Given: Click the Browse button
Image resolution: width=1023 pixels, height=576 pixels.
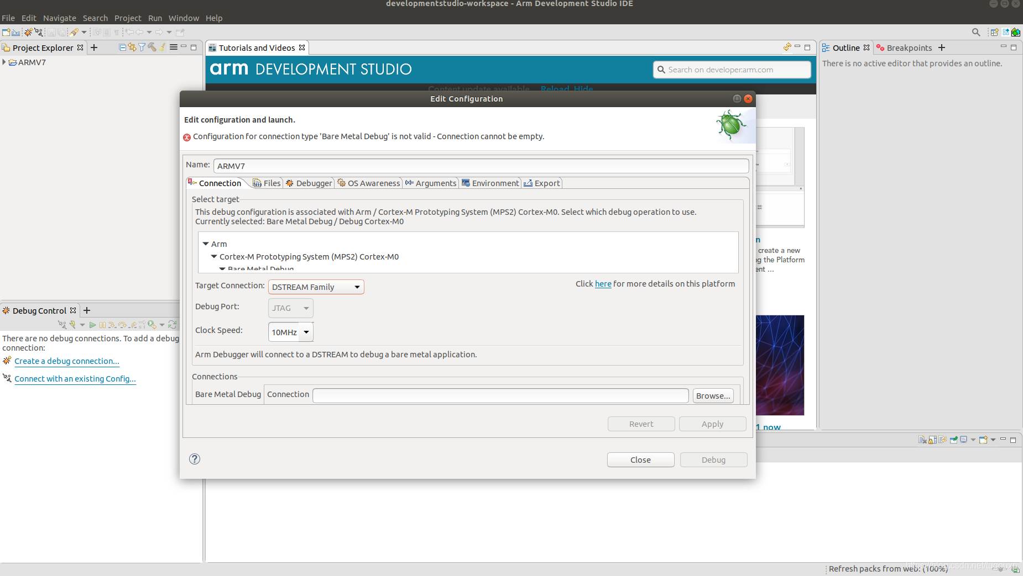Looking at the screenshot, I should click(x=713, y=395).
